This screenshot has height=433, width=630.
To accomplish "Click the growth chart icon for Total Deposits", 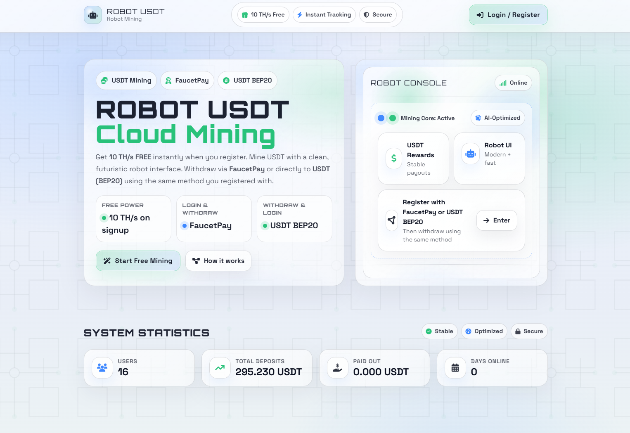I will click(x=220, y=367).
